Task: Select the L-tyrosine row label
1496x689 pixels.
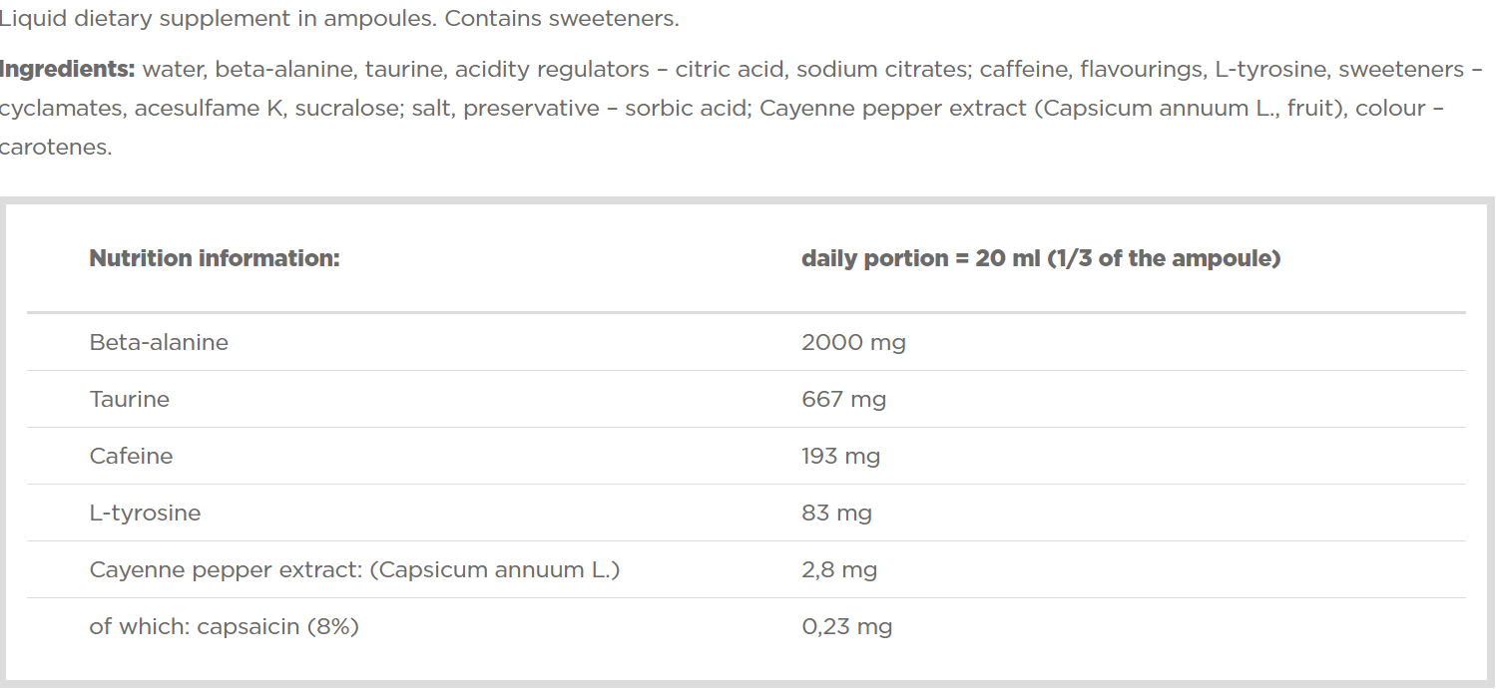Action: coord(145,513)
